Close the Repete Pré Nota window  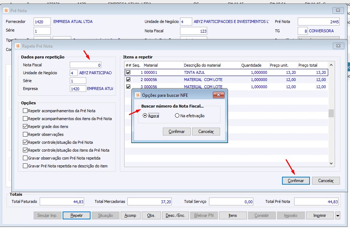click(339, 46)
